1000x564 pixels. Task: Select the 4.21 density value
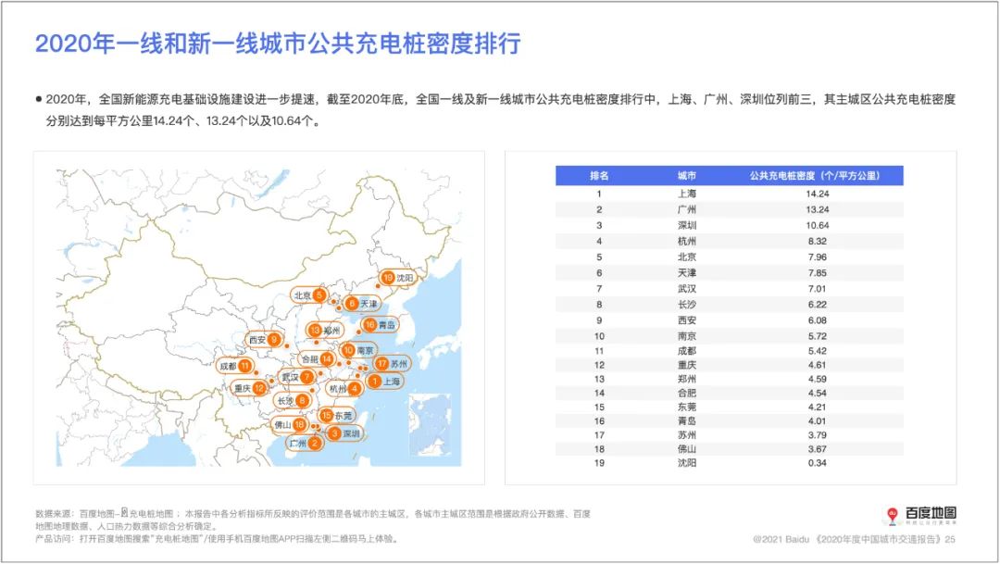click(817, 407)
